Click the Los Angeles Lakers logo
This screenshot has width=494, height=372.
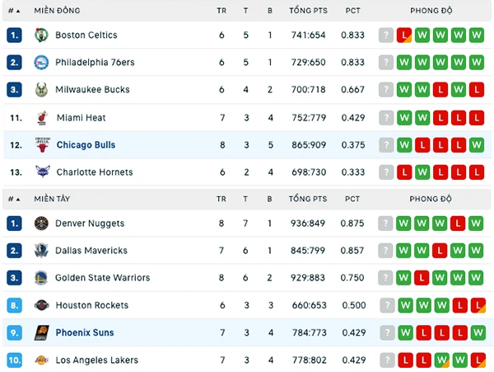point(42,360)
